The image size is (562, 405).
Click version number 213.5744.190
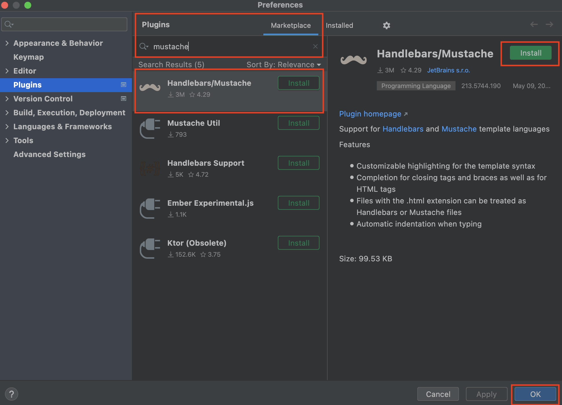coord(481,86)
